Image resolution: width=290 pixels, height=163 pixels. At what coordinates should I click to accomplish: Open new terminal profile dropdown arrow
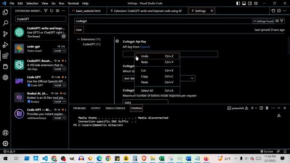[x=256, y=108]
